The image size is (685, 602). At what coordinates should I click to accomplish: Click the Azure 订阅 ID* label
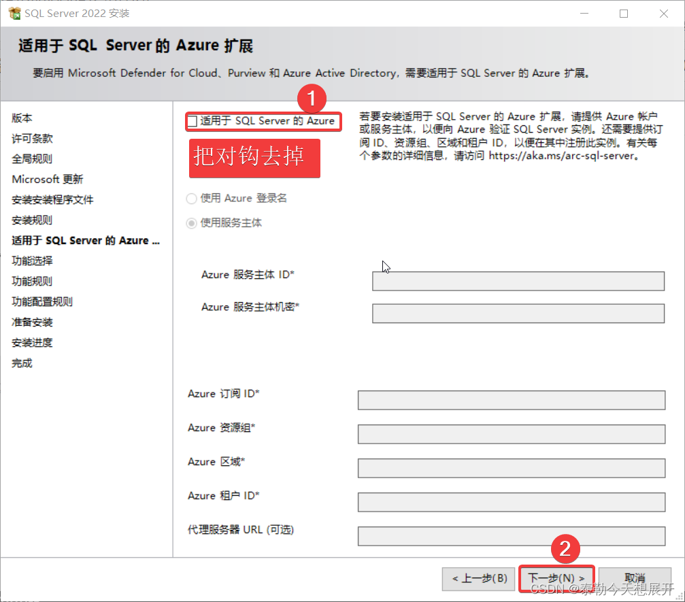point(224,394)
